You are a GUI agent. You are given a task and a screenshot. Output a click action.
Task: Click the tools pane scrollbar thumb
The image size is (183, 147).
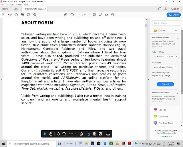coord(182,62)
